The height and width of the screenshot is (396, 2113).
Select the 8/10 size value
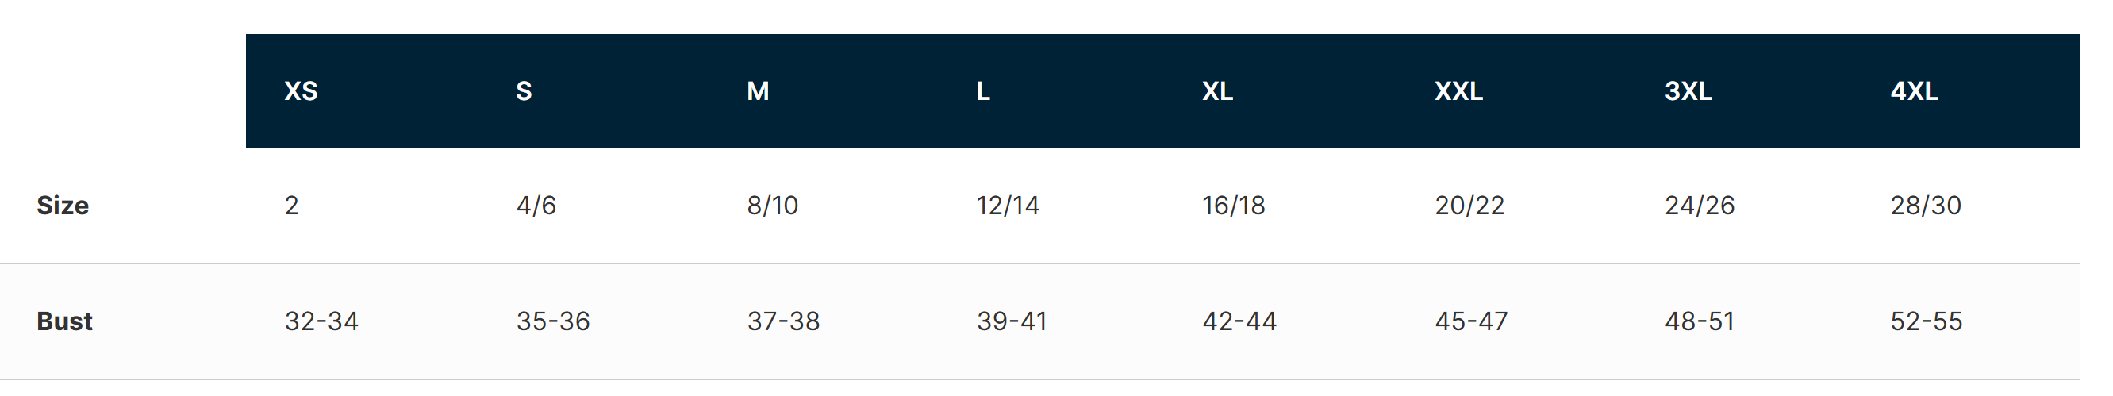coord(772,205)
